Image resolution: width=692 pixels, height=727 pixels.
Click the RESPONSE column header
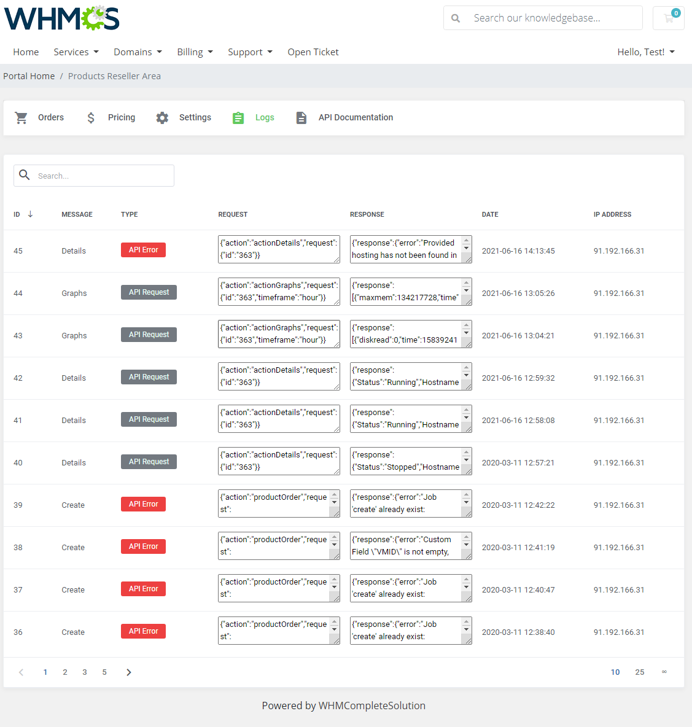click(x=367, y=214)
